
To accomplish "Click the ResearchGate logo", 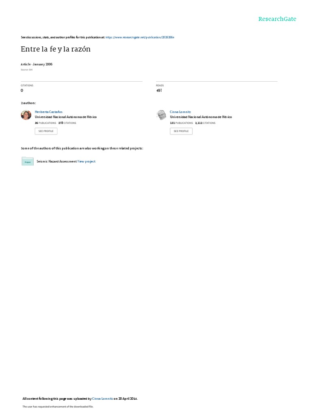I will click(x=277, y=19).
